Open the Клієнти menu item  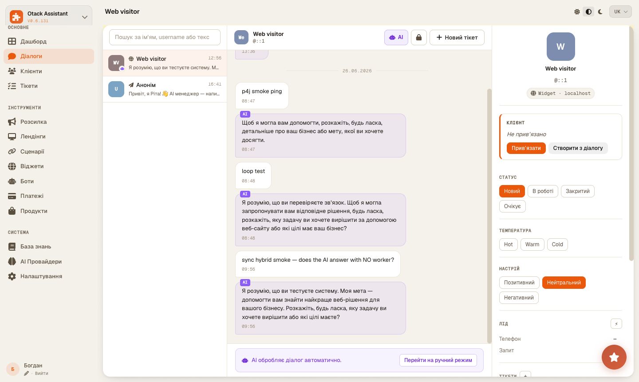(x=49, y=71)
